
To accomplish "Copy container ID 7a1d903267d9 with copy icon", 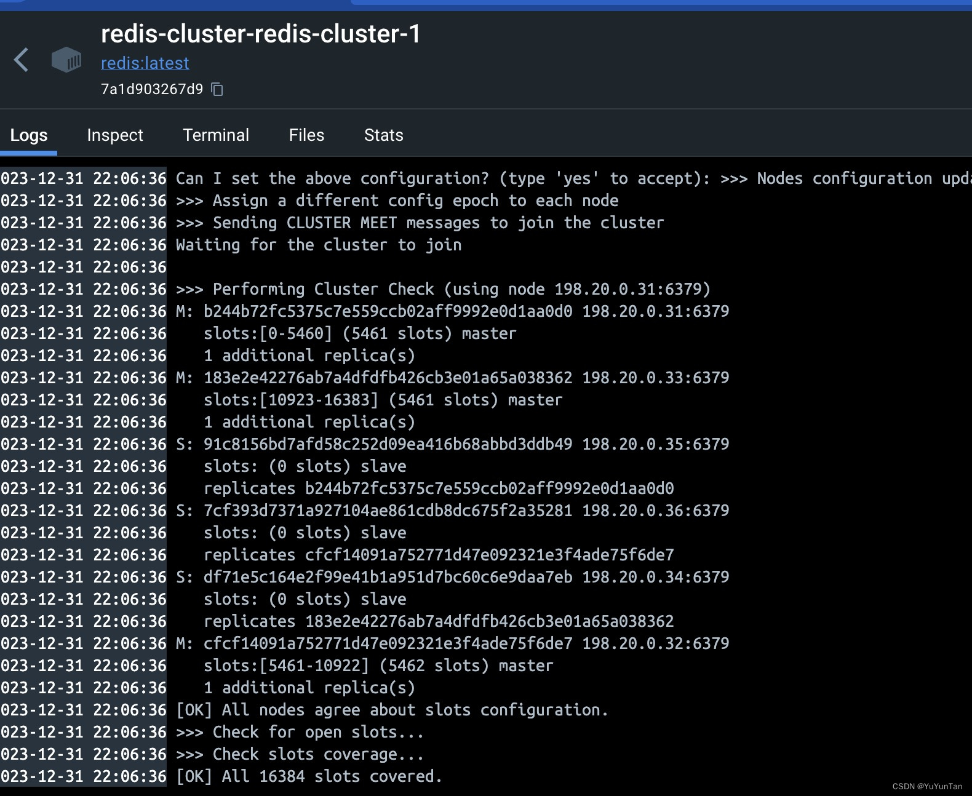I will 217,89.
